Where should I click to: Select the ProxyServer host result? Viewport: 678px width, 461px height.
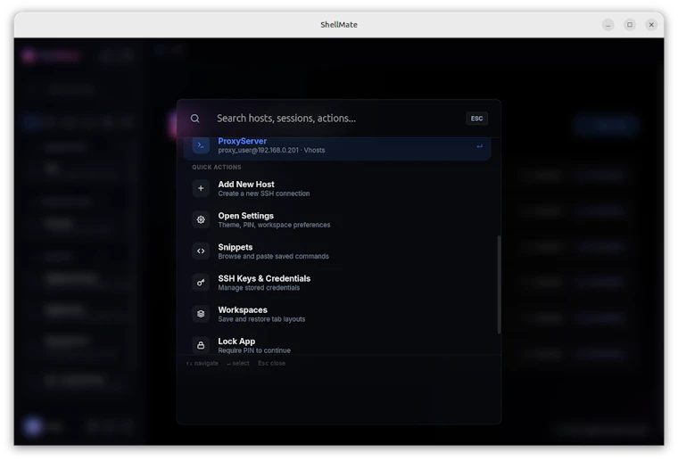pyautogui.click(x=337, y=148)
